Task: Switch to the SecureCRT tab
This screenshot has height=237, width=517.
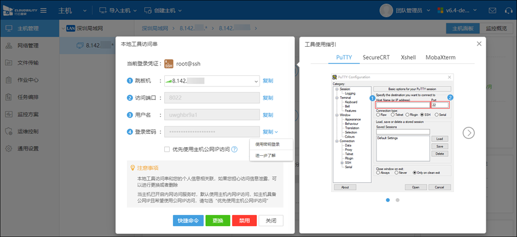Action: pos(376,57)
